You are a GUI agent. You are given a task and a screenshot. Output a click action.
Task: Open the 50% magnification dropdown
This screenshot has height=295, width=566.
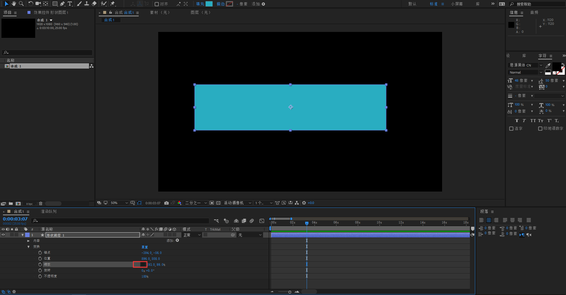(119, 203)
